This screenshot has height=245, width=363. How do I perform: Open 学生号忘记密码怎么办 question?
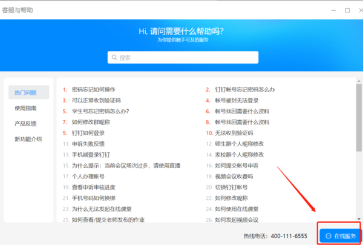click(x=100, y=111)
